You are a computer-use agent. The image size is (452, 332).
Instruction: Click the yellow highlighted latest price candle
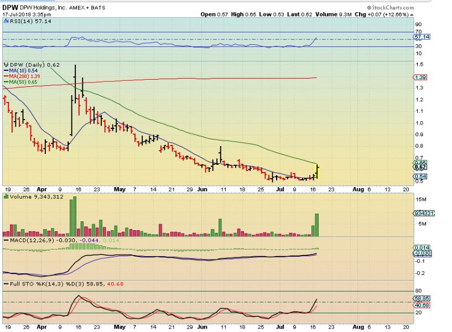318,172
